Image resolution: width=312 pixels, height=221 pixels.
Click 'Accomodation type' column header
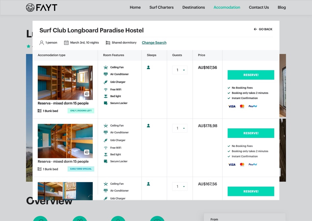click(x=51, y=55)
